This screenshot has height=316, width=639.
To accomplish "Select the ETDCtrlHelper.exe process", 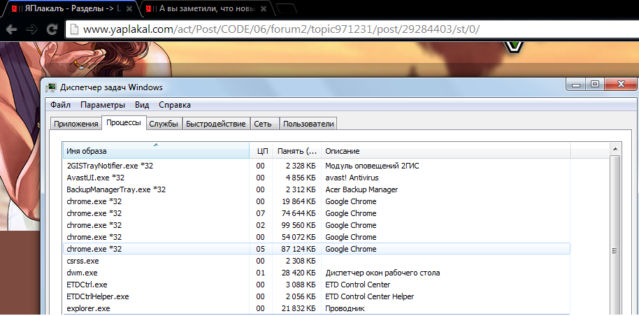I will coord(317,296).
